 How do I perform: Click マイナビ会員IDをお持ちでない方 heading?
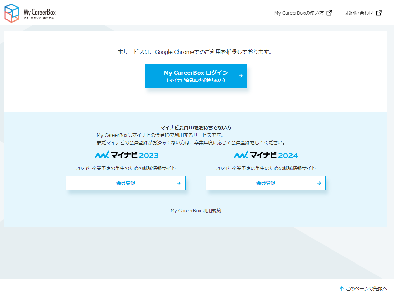tap(196, 128)
